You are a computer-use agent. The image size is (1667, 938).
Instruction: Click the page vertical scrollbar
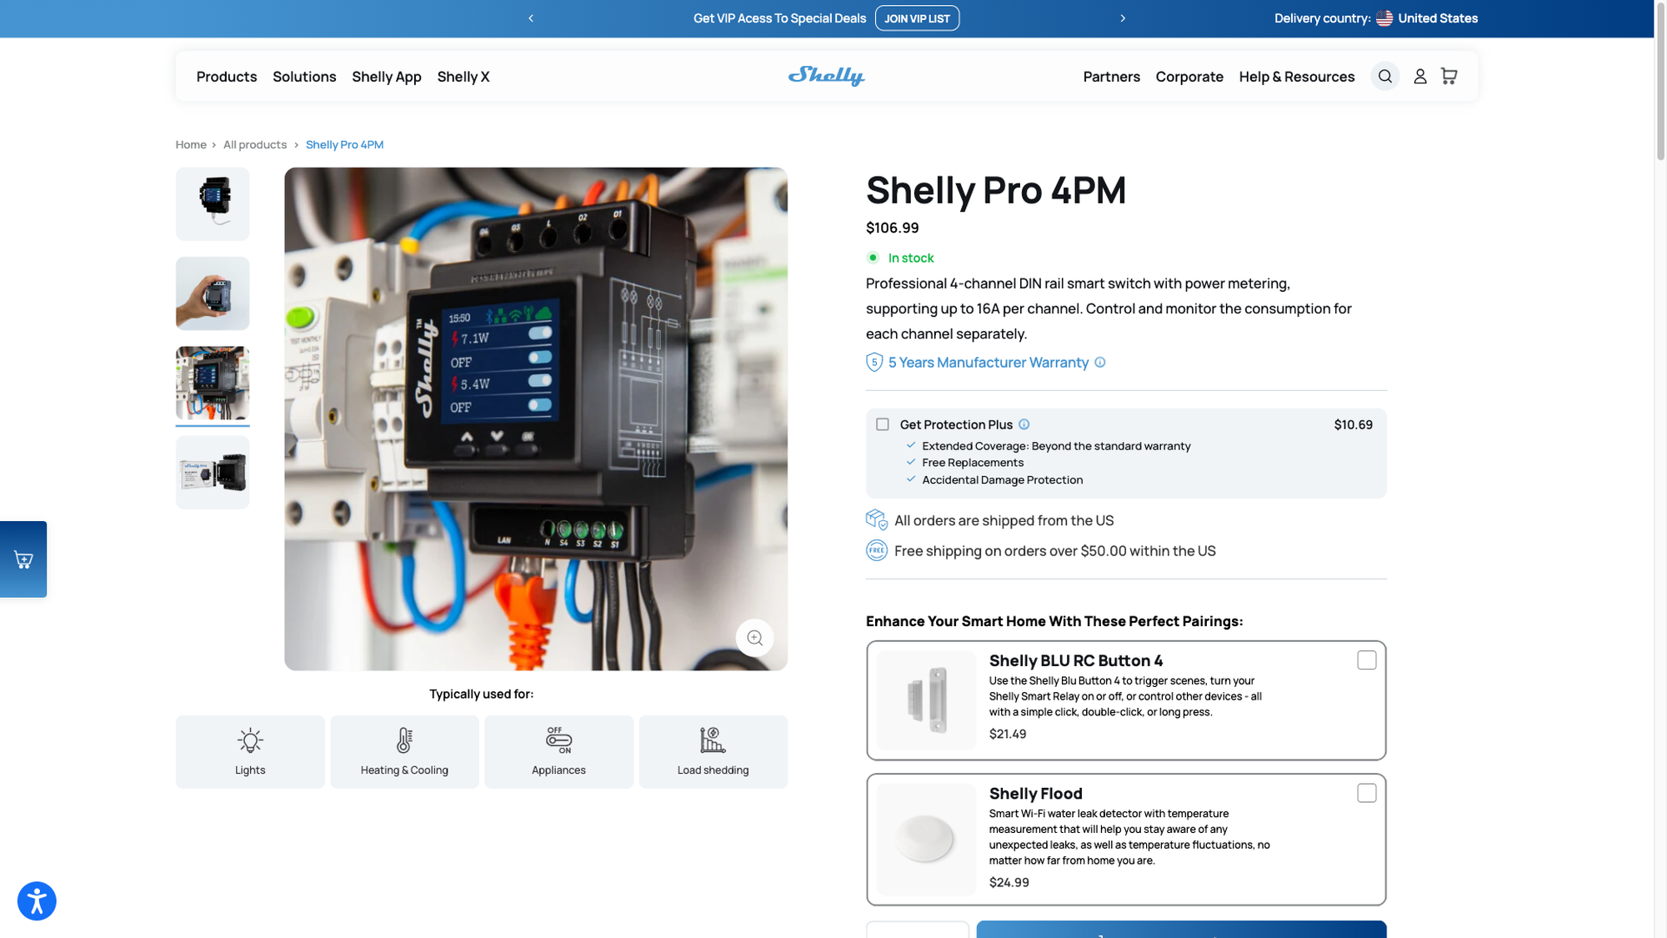(1660, 82)
